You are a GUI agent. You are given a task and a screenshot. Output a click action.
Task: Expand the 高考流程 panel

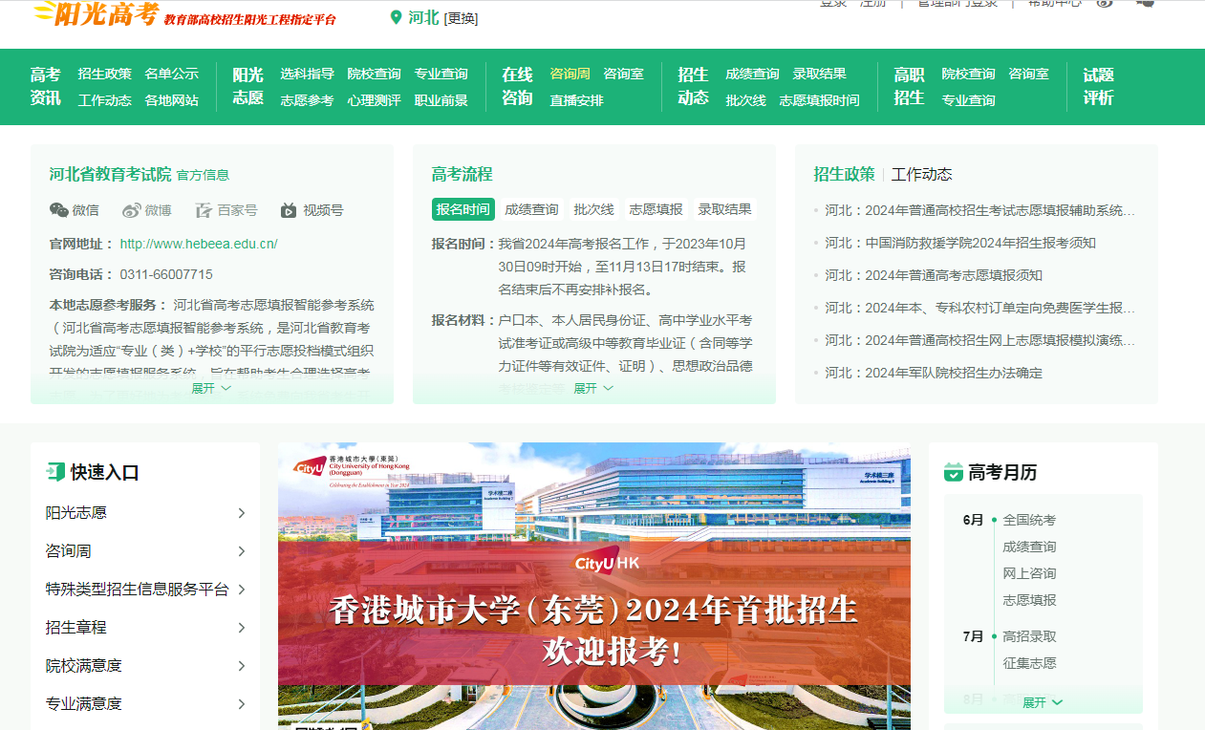(x=593, y=388)
